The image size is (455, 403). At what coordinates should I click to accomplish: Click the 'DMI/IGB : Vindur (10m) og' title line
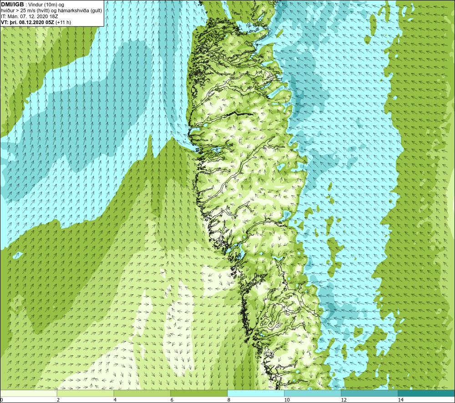coord(32,5)
